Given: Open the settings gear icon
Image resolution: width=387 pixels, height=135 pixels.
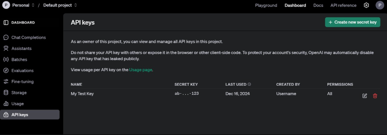Looking at the screenshot, I should [x=366, y=5].
